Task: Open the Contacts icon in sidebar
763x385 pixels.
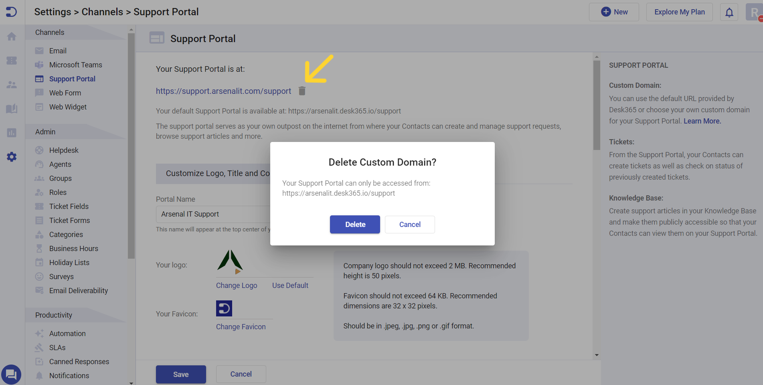Action: tap(12, 85)
